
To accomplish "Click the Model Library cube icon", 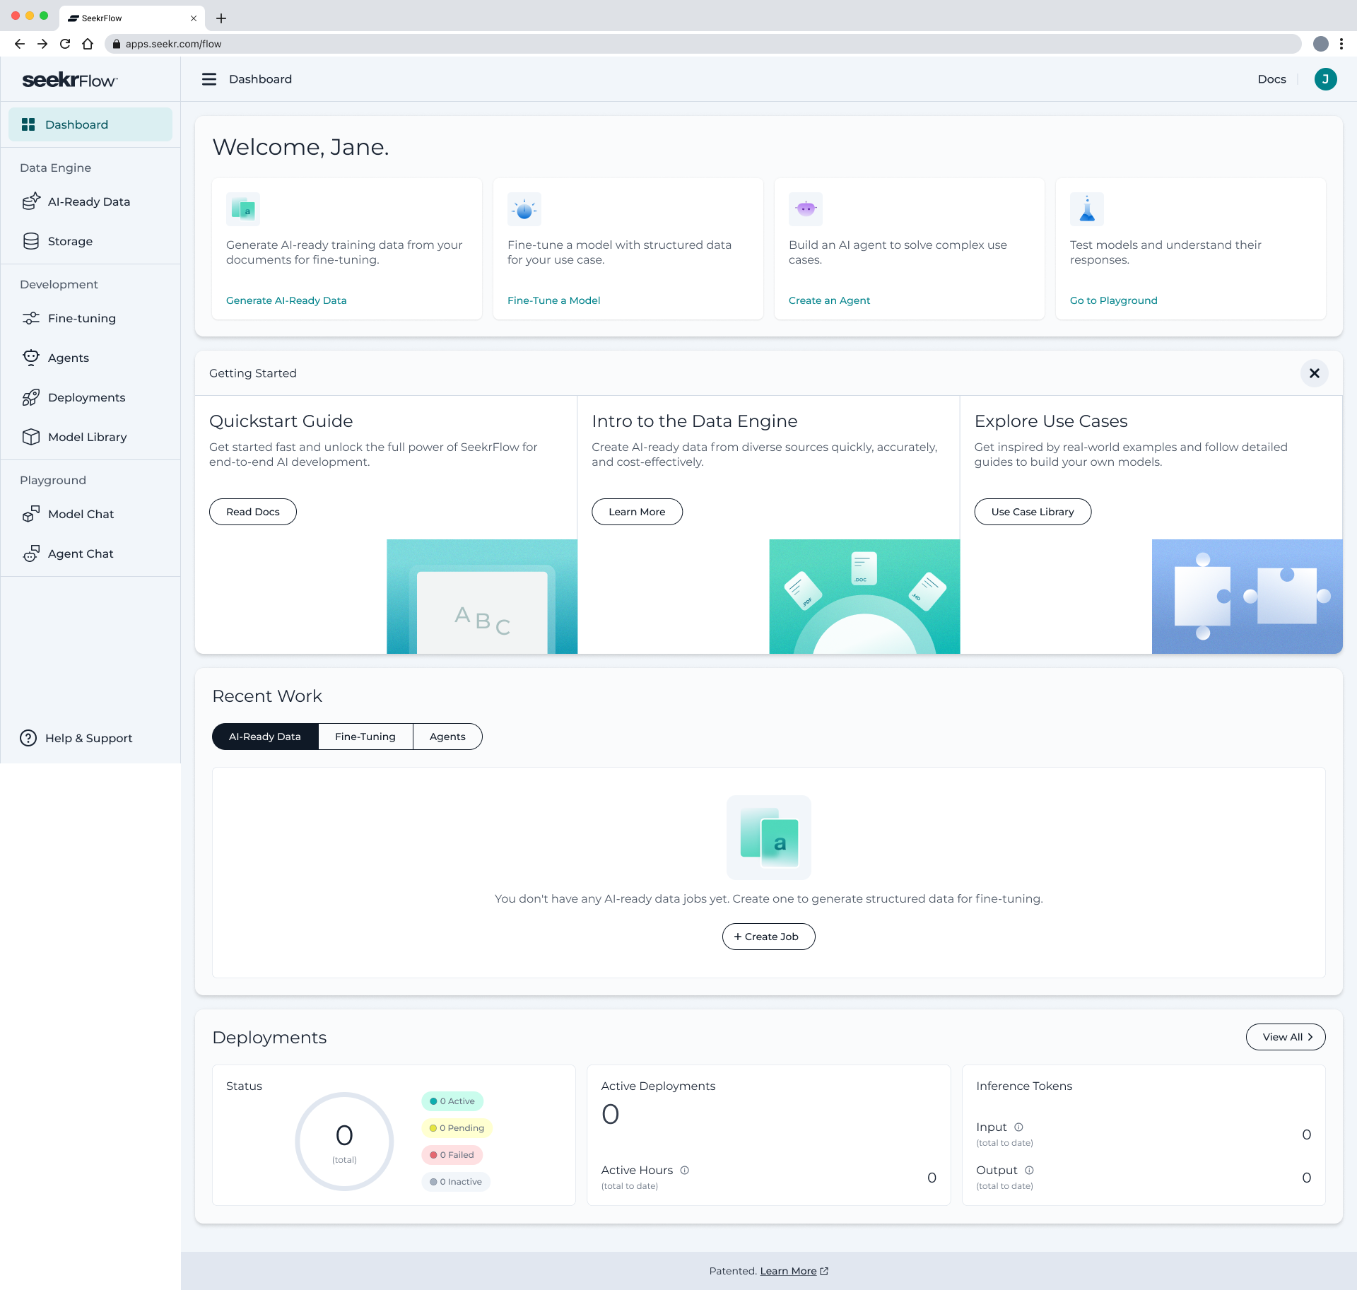I will 31,437.
